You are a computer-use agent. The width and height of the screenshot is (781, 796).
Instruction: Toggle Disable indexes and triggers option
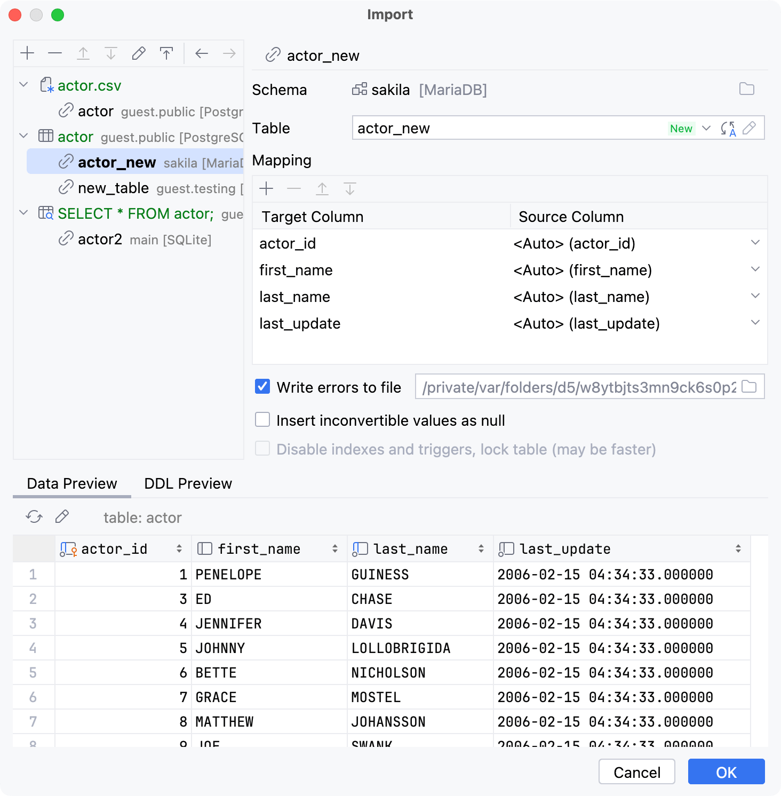pos(262,449)
